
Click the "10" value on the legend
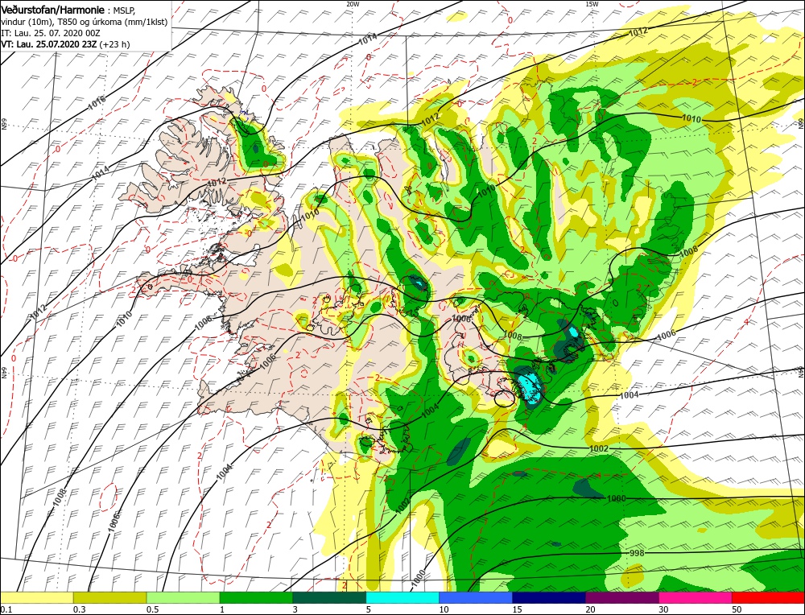tap(444, 609)
